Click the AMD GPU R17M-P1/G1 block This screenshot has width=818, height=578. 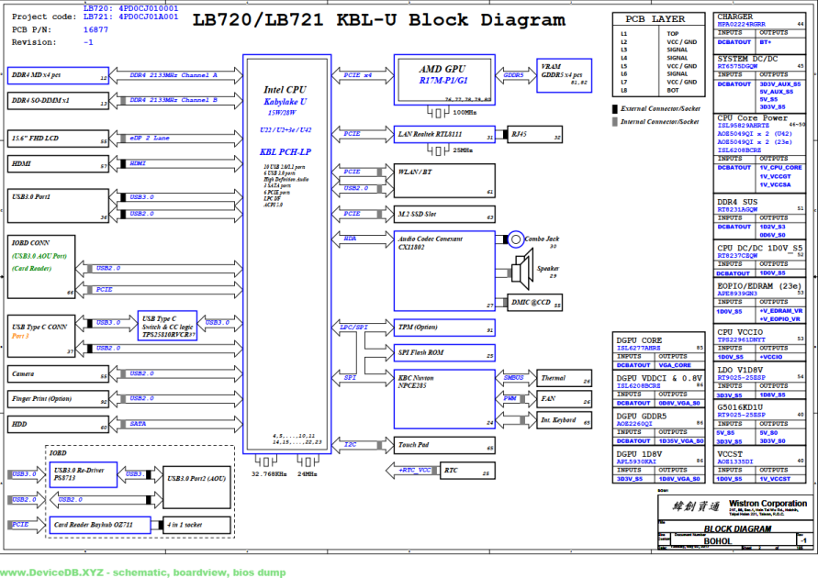pos(444,80)
